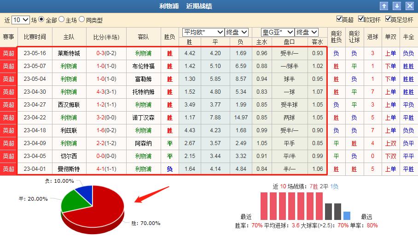Select the 全部 radio button
Screen dimensions: 418x236
pos(41,19)
